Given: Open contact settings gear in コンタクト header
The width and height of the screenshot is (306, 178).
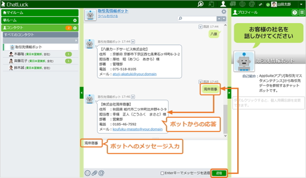Looking at the screenshot, I should [75, 28].
